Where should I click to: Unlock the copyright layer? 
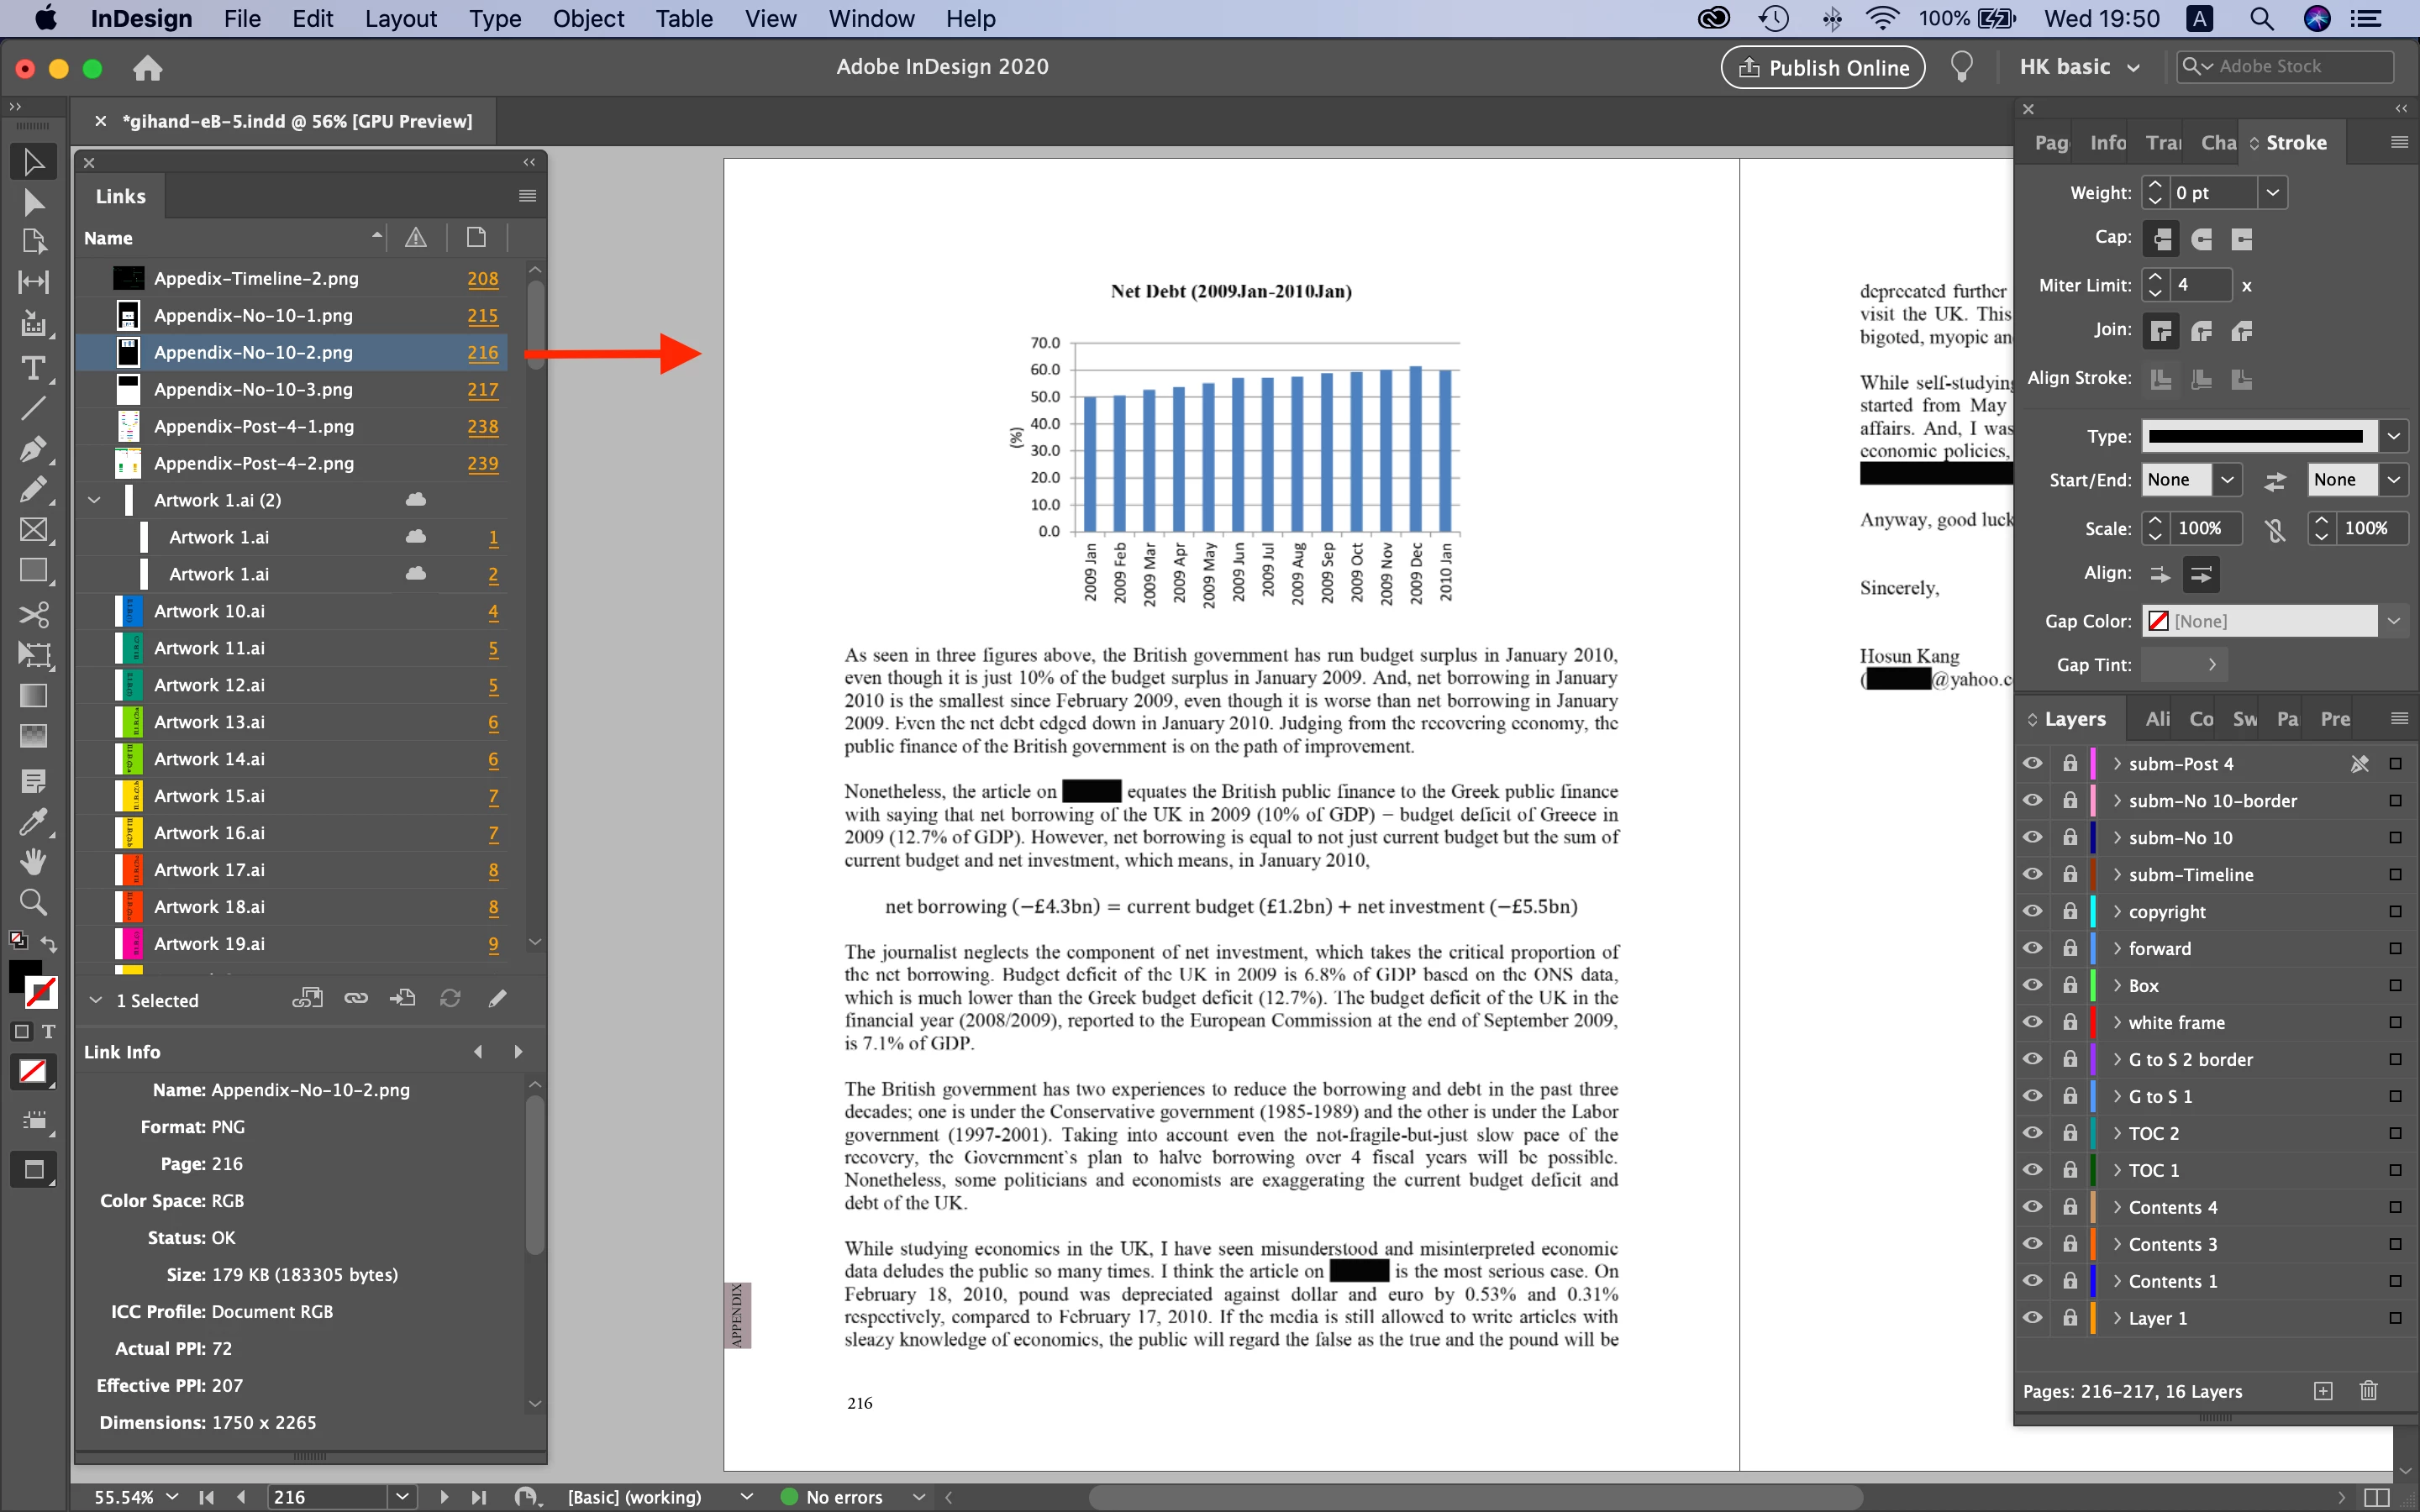[x=2069, y=911]
